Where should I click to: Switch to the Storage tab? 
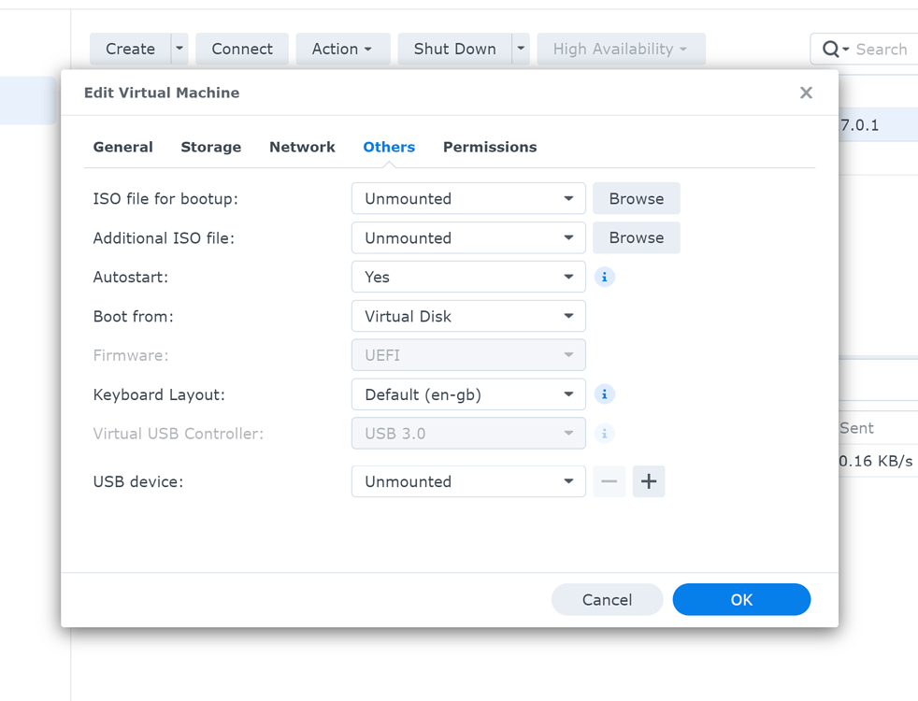(210, 147)
